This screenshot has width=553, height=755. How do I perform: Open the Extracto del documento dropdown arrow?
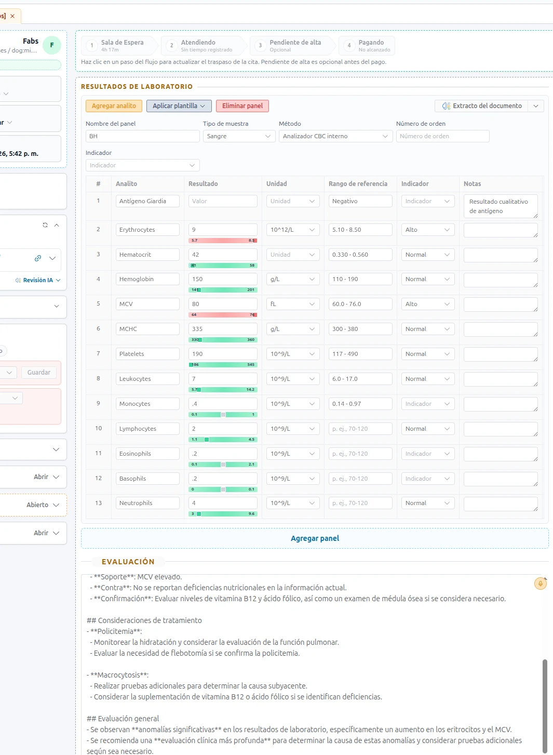(536, 105)
